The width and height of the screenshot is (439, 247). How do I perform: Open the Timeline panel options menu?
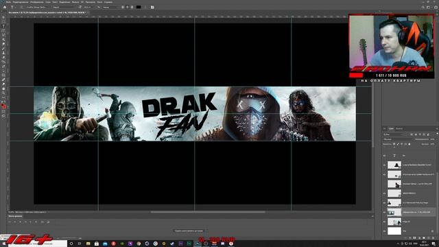[x=372, y=216]
